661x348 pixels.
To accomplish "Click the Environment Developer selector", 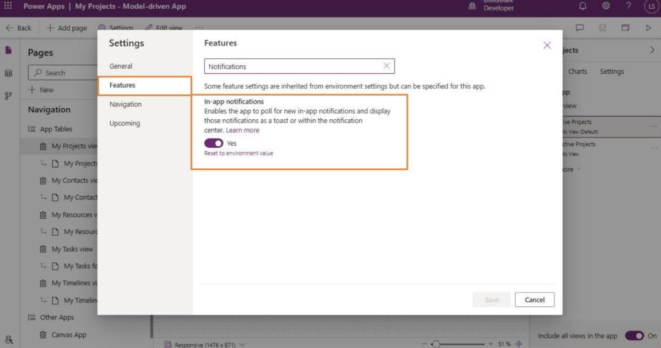I will click(491, 5).
